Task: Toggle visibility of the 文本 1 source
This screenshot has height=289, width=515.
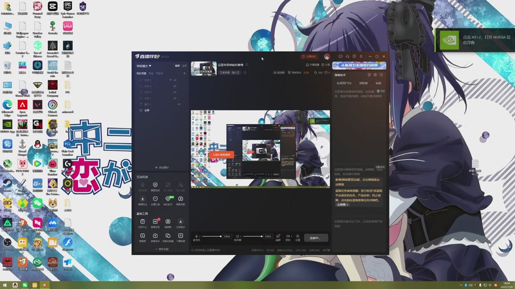Action: pos(174,98)
